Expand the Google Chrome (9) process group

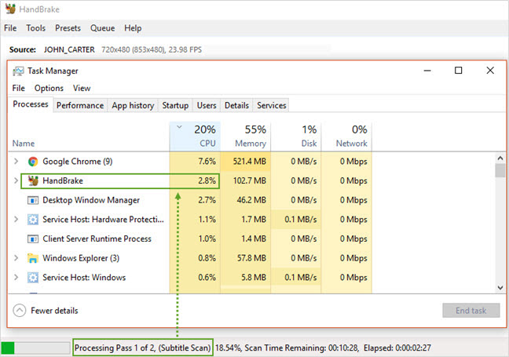pos(16,161)
